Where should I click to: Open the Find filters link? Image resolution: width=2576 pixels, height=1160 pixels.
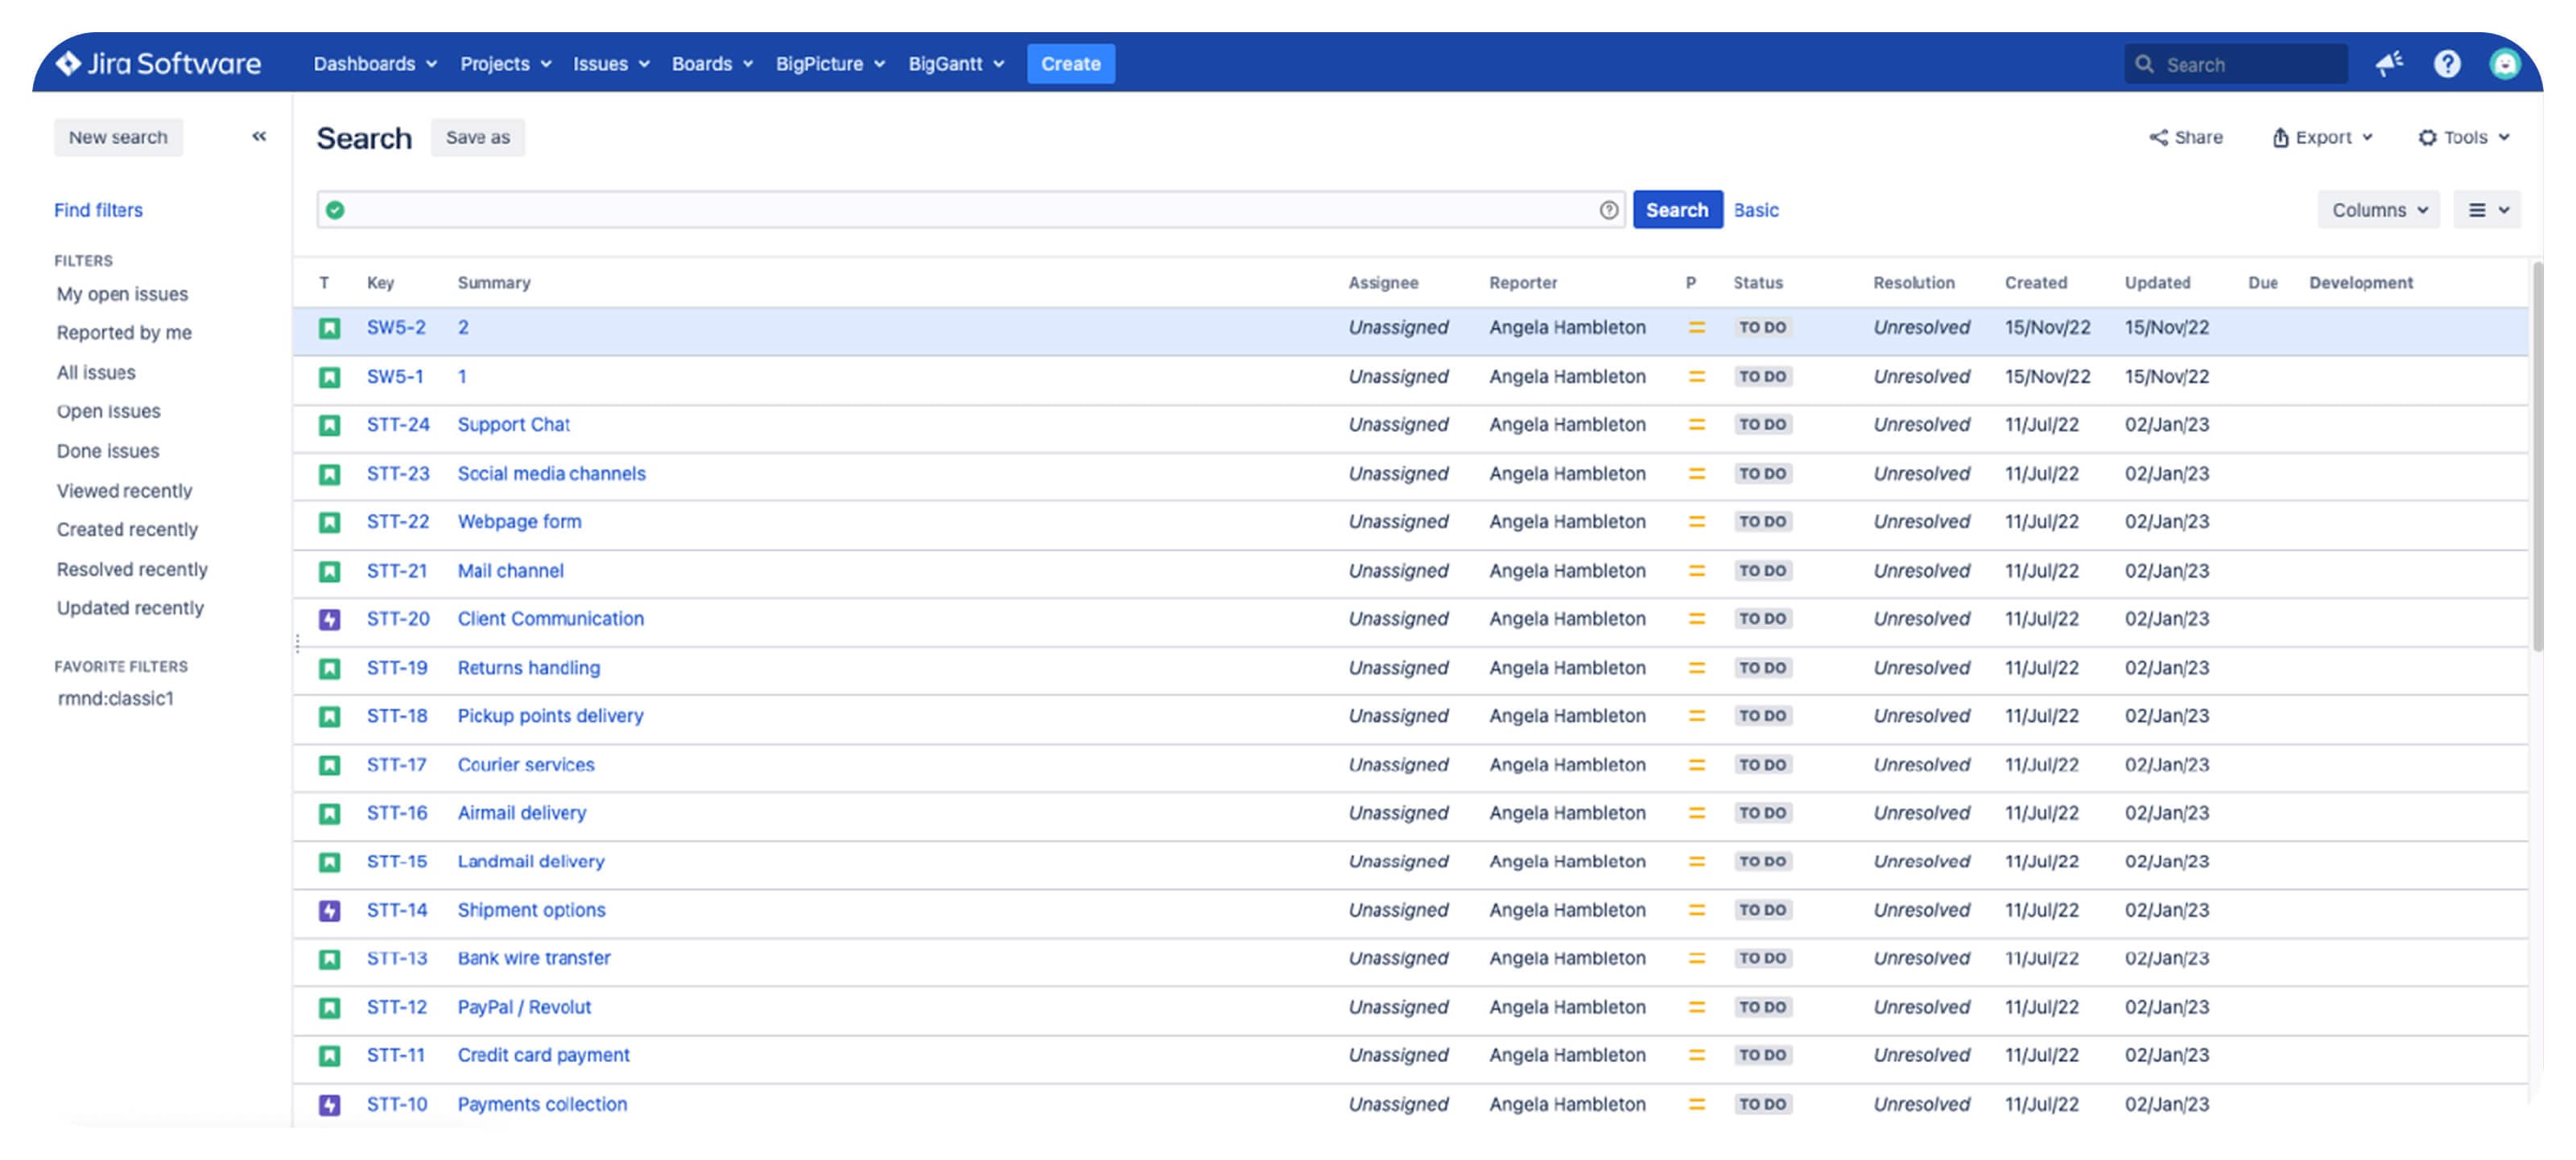98,210
